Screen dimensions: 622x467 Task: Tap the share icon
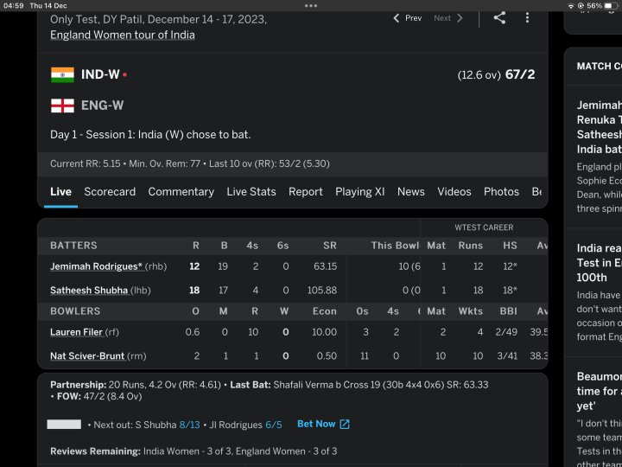[x=499, y=18]
